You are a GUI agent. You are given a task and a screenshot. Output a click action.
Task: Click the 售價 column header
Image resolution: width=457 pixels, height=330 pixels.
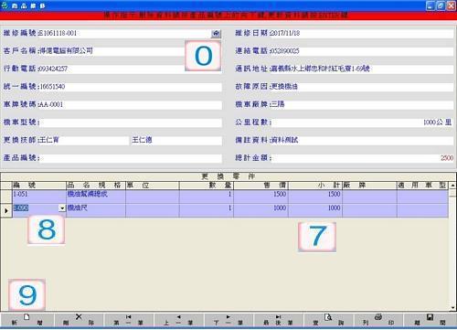(260, 185)
